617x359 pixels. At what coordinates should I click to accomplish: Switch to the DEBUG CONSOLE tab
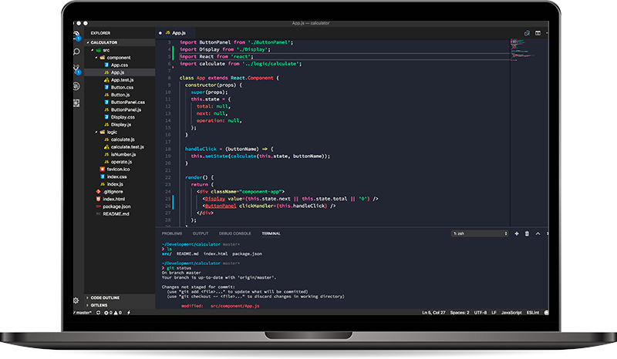[x=235, y=233]
